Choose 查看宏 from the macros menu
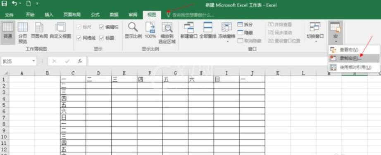 click(354, 50)
